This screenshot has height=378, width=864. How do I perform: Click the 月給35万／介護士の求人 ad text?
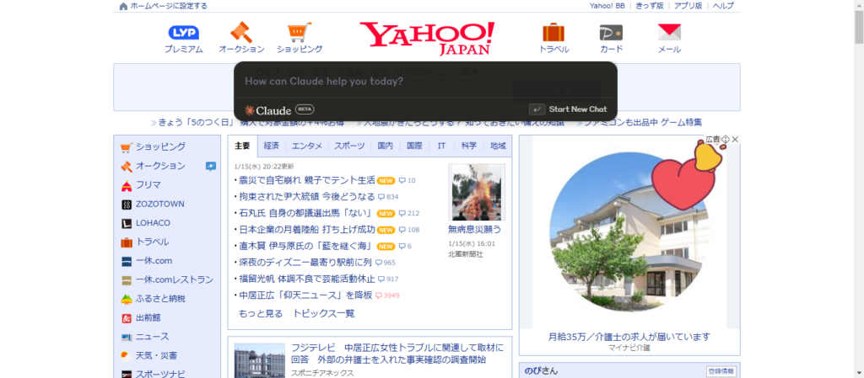[629, 336]
